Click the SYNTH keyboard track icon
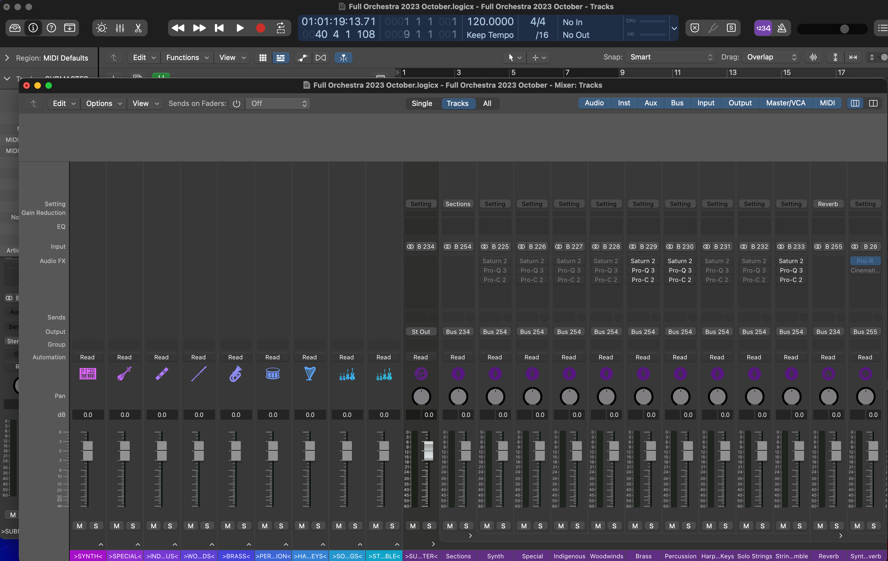The height and width of the screenshot is (561, 888). pos(88,374)
